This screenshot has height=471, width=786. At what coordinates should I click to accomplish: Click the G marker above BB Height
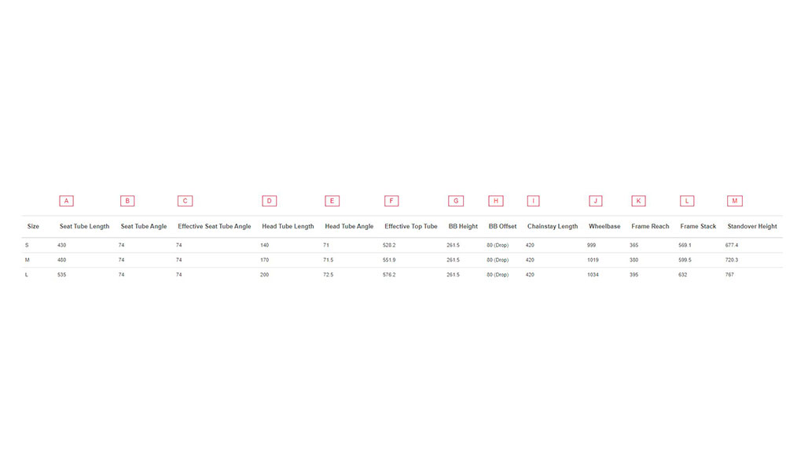[456, 201]
